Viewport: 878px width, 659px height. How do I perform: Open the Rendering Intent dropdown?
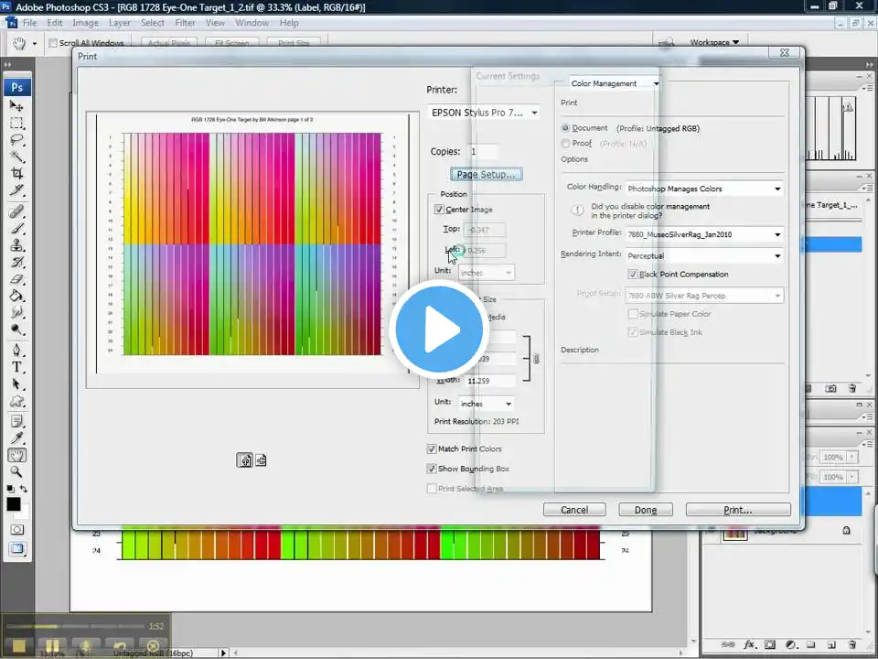(704, 255)
